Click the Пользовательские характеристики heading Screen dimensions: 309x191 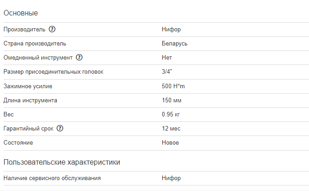click(x=61, y=162)
